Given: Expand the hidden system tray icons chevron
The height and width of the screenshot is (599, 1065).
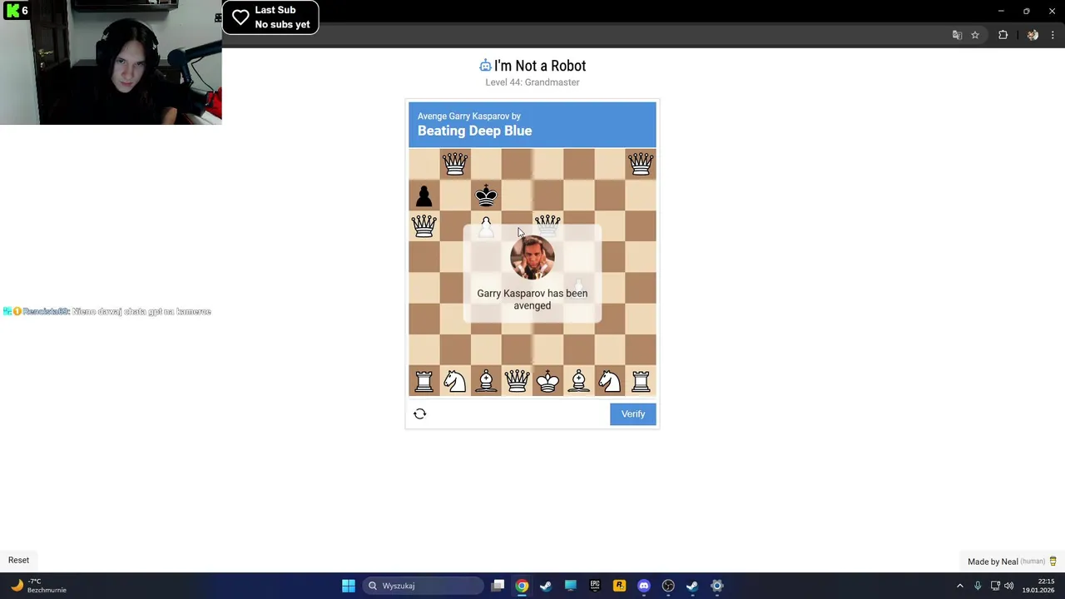Looking at the screenshot, I should [x=959, y=586].
